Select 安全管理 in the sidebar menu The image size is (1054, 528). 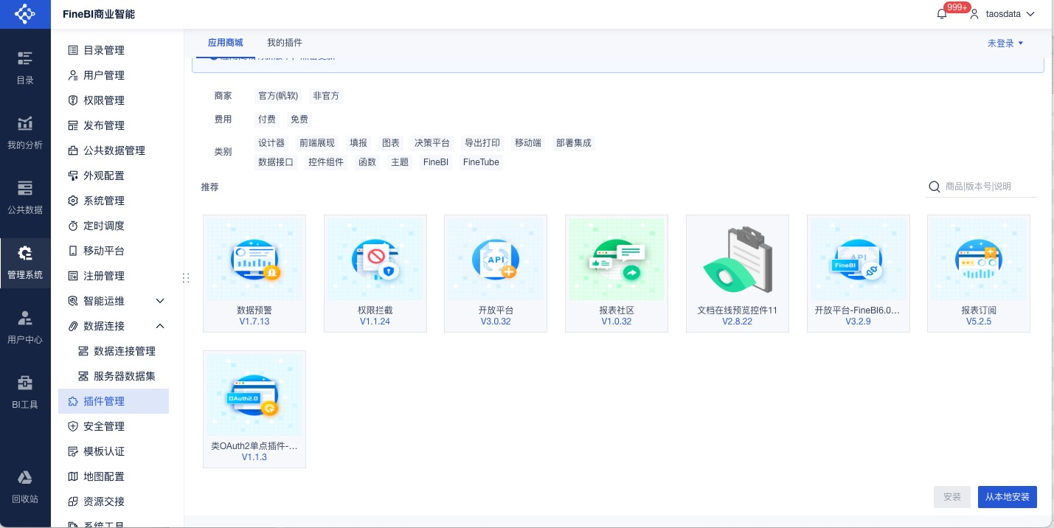coord(104,426)
